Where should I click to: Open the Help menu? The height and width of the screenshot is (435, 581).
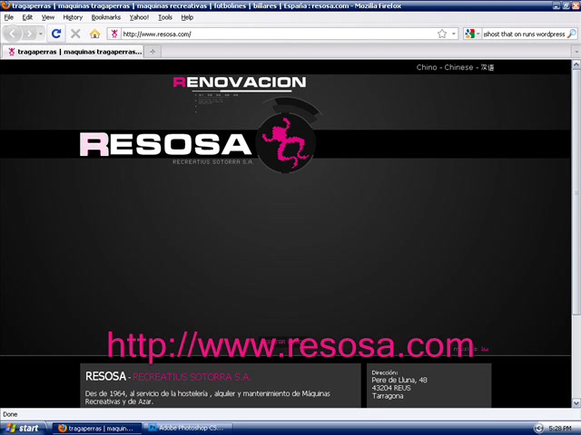pyautogui.click(x=187, y=17)
